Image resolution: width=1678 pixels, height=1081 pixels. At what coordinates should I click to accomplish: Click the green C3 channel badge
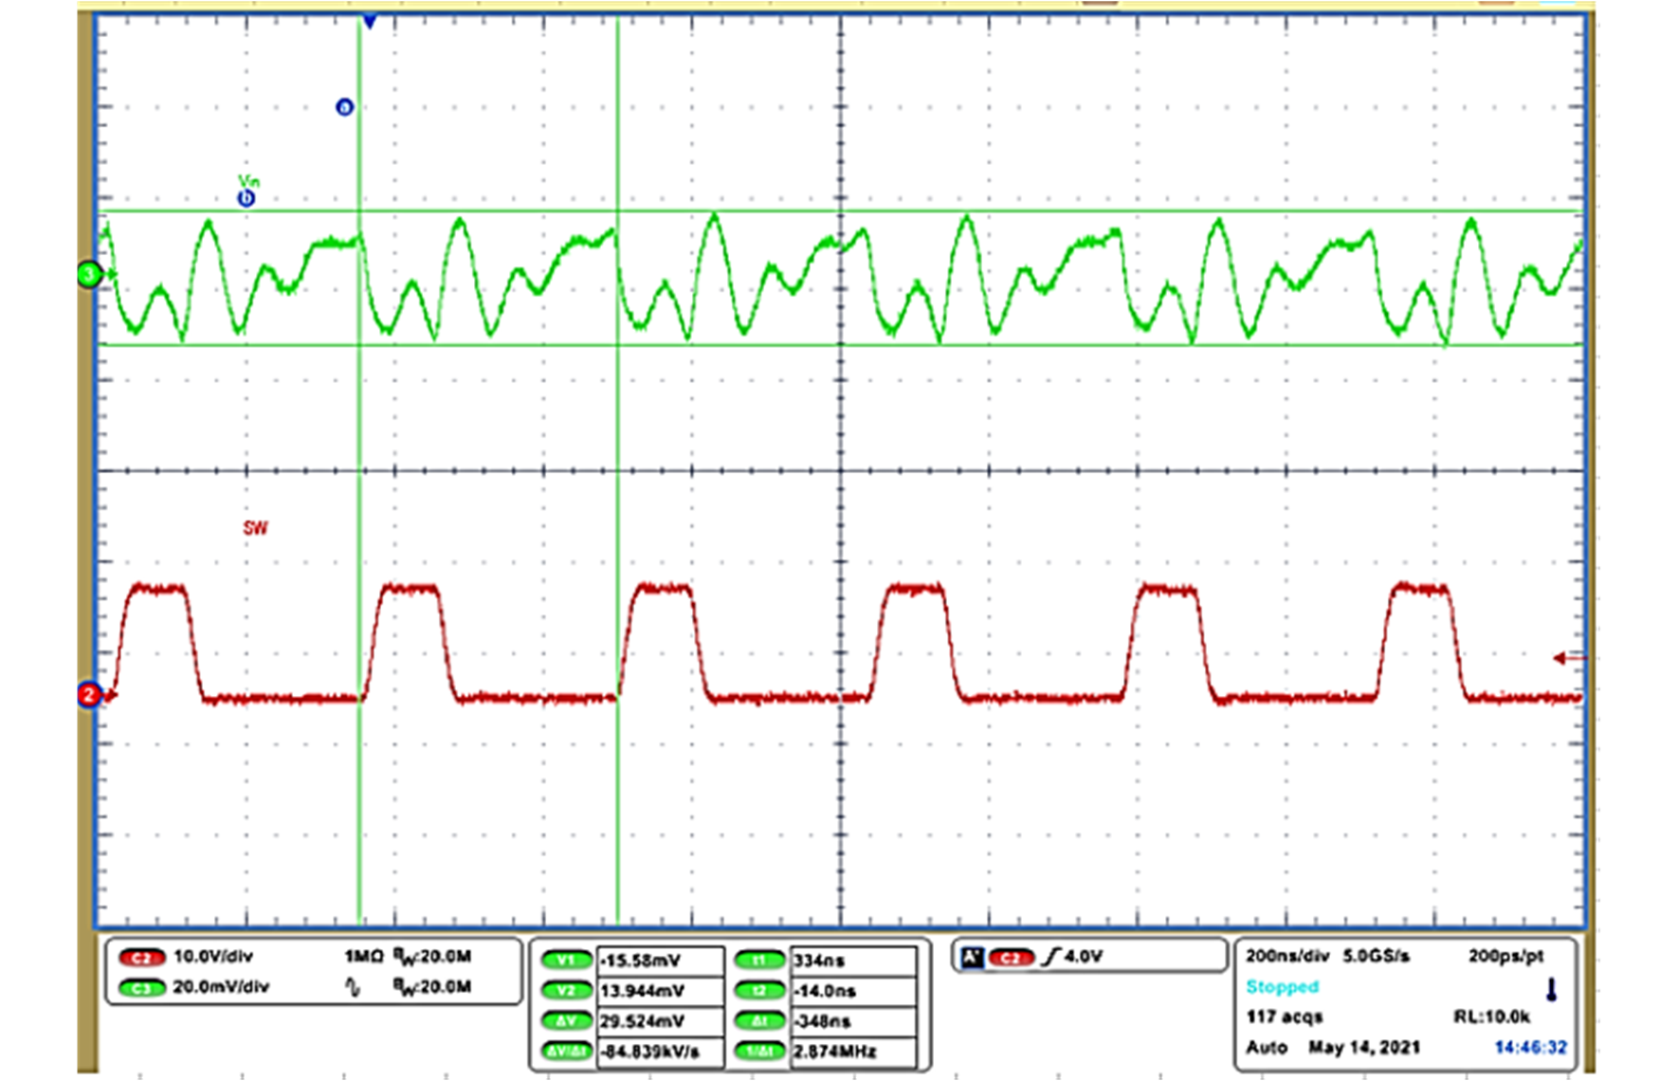pyautogui.click(x=141, y=988)
